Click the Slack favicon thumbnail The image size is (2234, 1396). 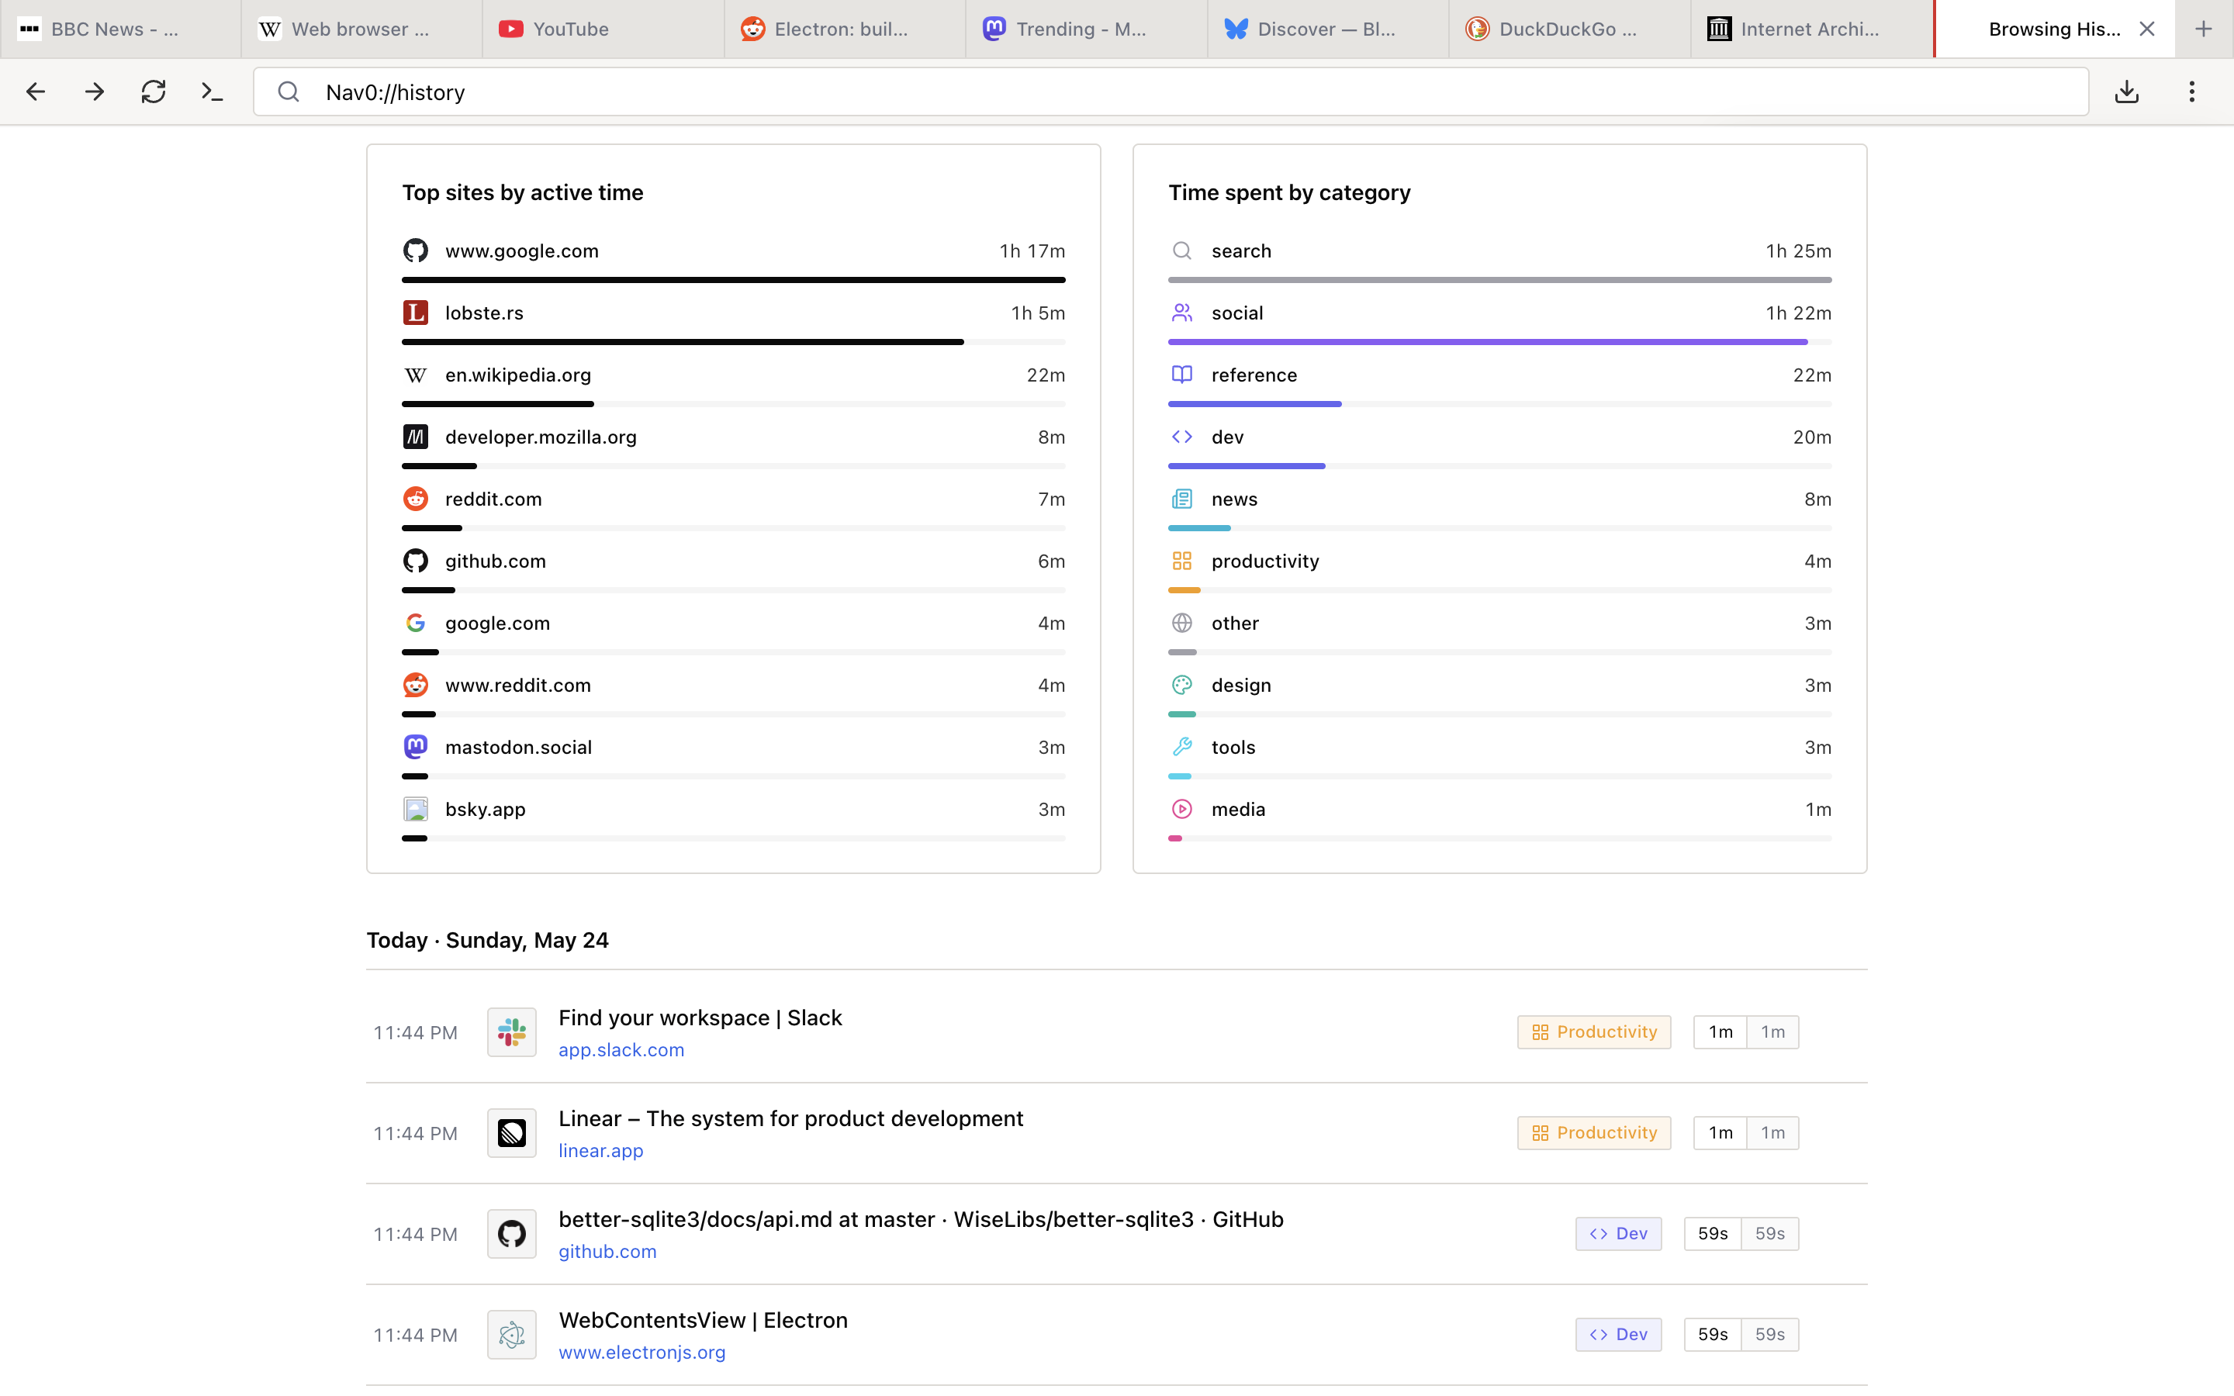pos(511,1032)
